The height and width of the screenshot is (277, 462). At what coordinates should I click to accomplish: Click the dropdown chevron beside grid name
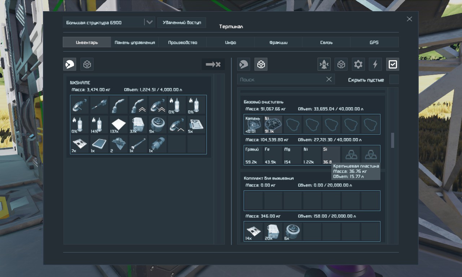[x=149, y=22]
